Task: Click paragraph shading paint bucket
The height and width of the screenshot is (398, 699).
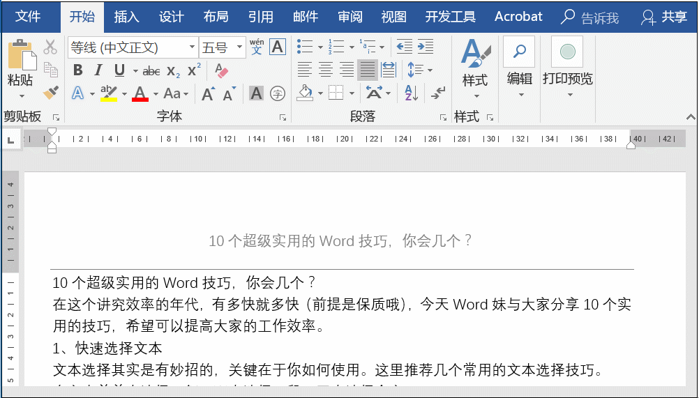Action: [x=305, y=93]
